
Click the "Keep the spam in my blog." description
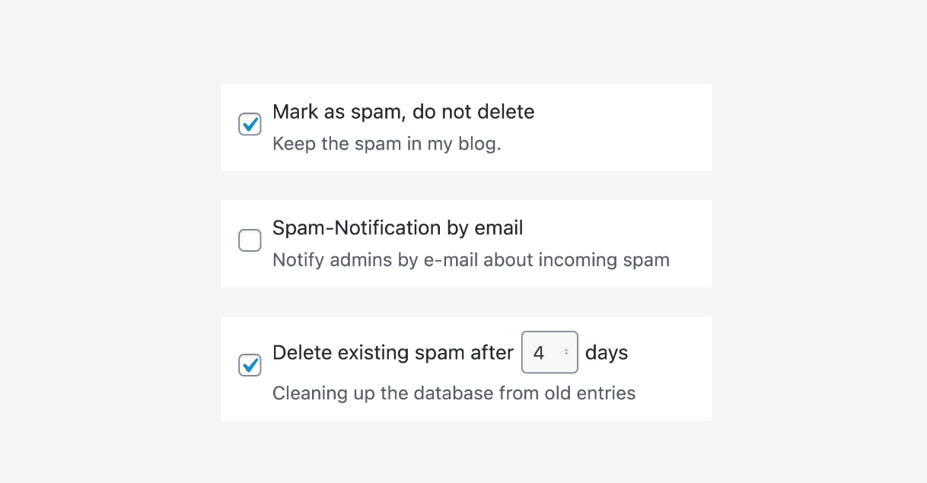387,144
